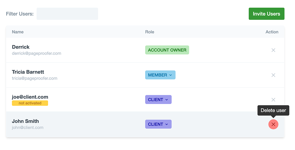Click the Derrick user name
Image resolution: width=295 pixels, height=150 pixels.
[x=21, y=47]
